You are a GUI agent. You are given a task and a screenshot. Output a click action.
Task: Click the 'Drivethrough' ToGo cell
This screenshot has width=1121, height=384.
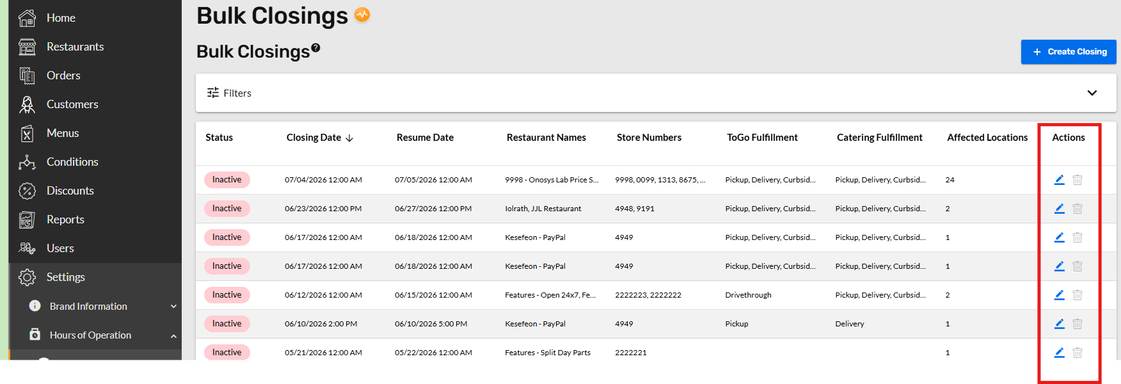tap(748, 295)
